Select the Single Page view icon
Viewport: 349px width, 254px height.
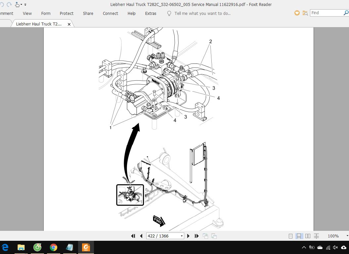(x=291, y=236)
